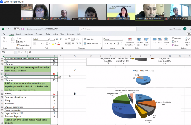
Task: Decrease font size with small A icon
Action: click(61, 39)
